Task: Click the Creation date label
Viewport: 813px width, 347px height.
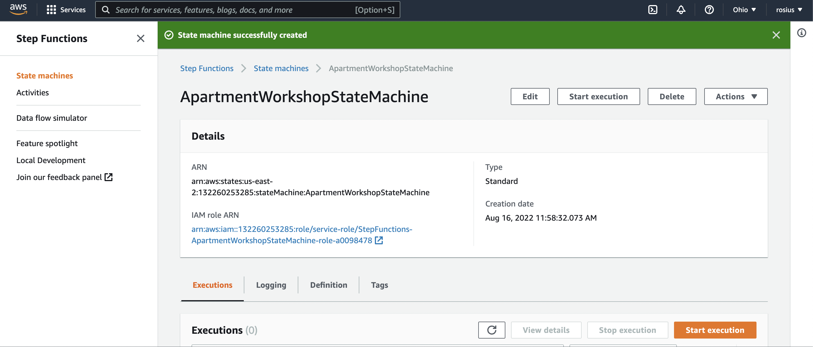Action: (509, 204)
